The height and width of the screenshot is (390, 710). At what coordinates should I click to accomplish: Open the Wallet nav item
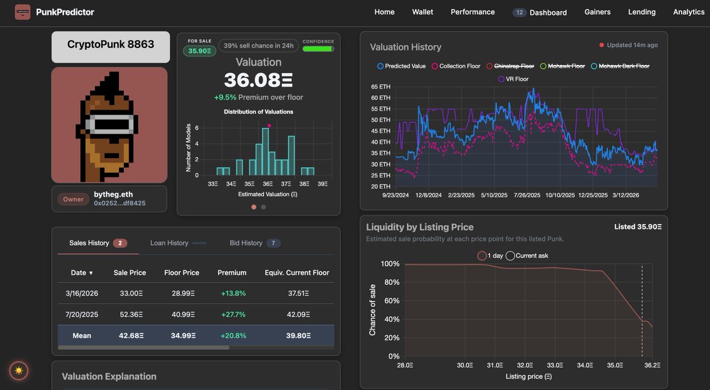click(422, 12)
